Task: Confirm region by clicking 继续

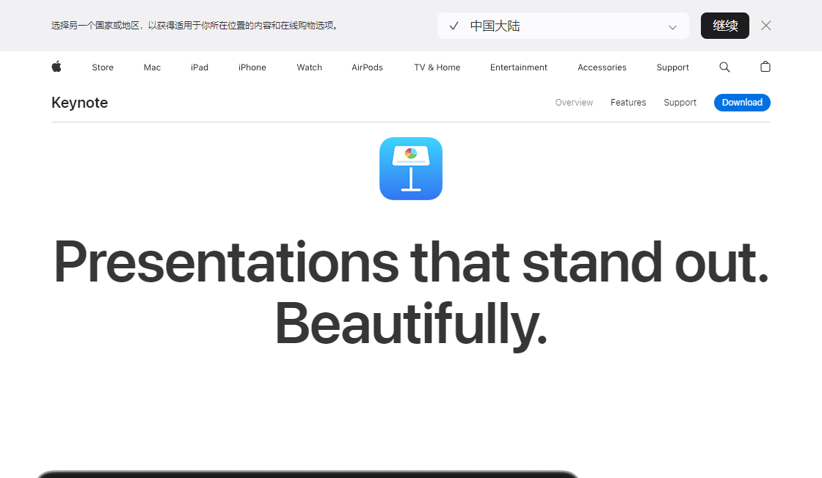Action: pos(724,25)
